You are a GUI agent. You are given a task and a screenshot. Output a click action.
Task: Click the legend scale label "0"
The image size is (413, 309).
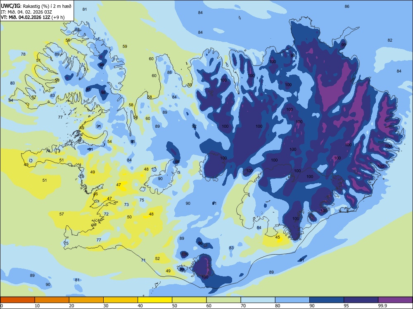(x=2, y=306)
